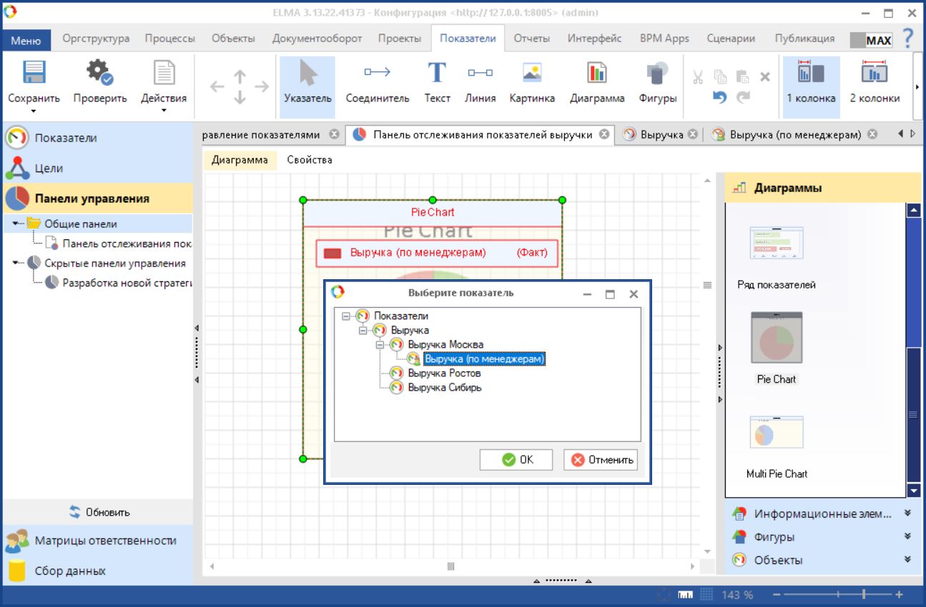Click the Ряд показателей diagram thumbnail
Screen dimensions: 926x607
[x=777, y=243]
